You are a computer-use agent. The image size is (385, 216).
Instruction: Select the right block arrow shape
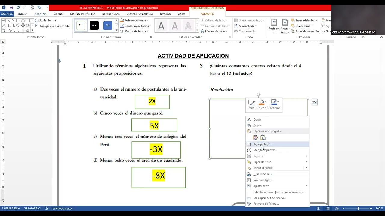click(x=18, y=25)
